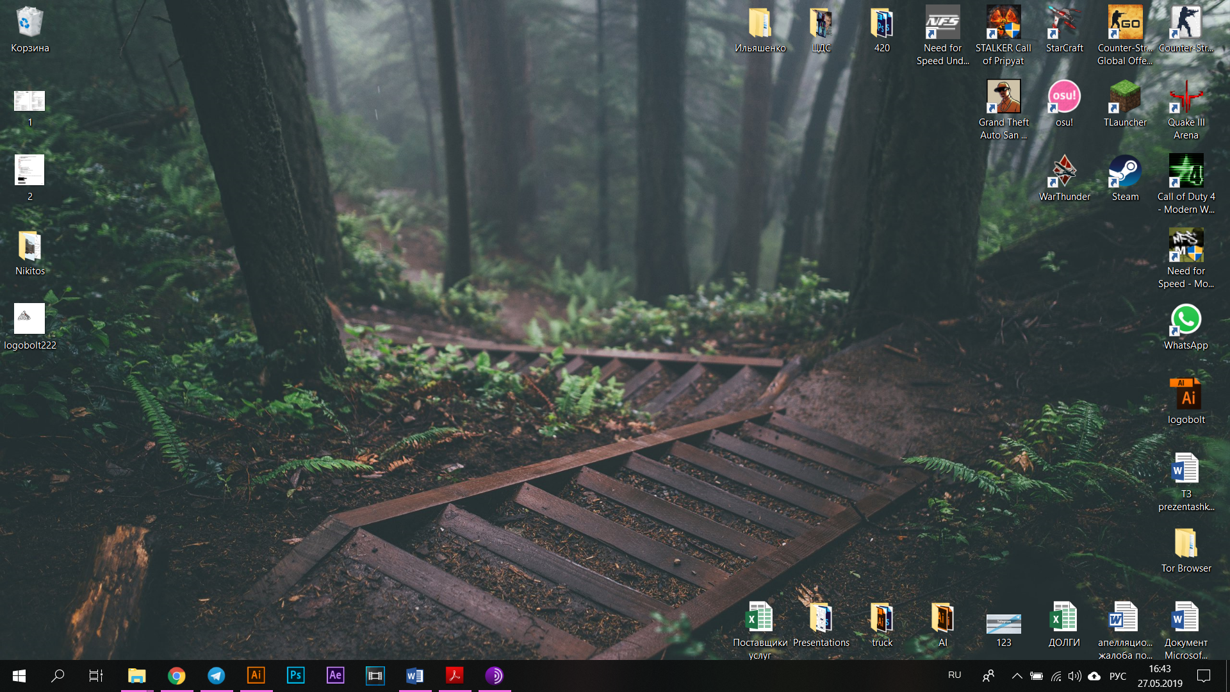Open the 420 folder

click(881, 30)
